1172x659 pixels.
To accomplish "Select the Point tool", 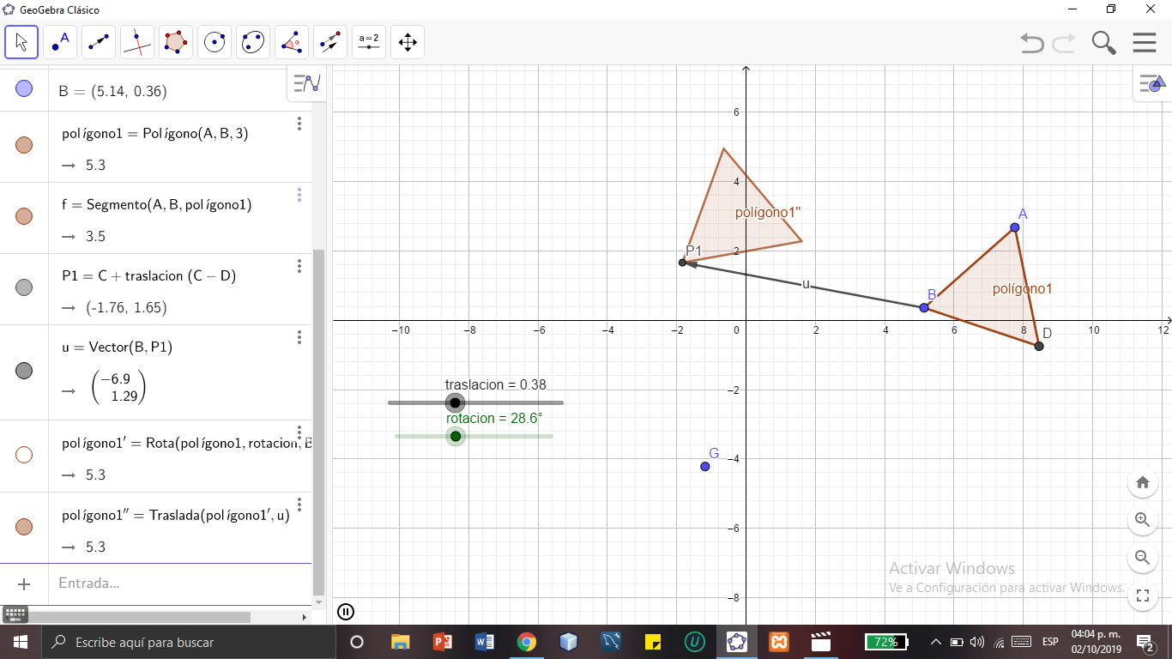I will [x=62, y=41].
